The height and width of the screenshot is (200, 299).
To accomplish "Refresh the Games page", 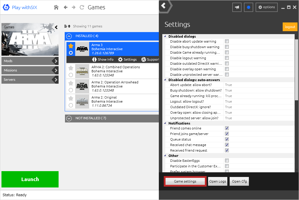I will [x=82, y=7].
